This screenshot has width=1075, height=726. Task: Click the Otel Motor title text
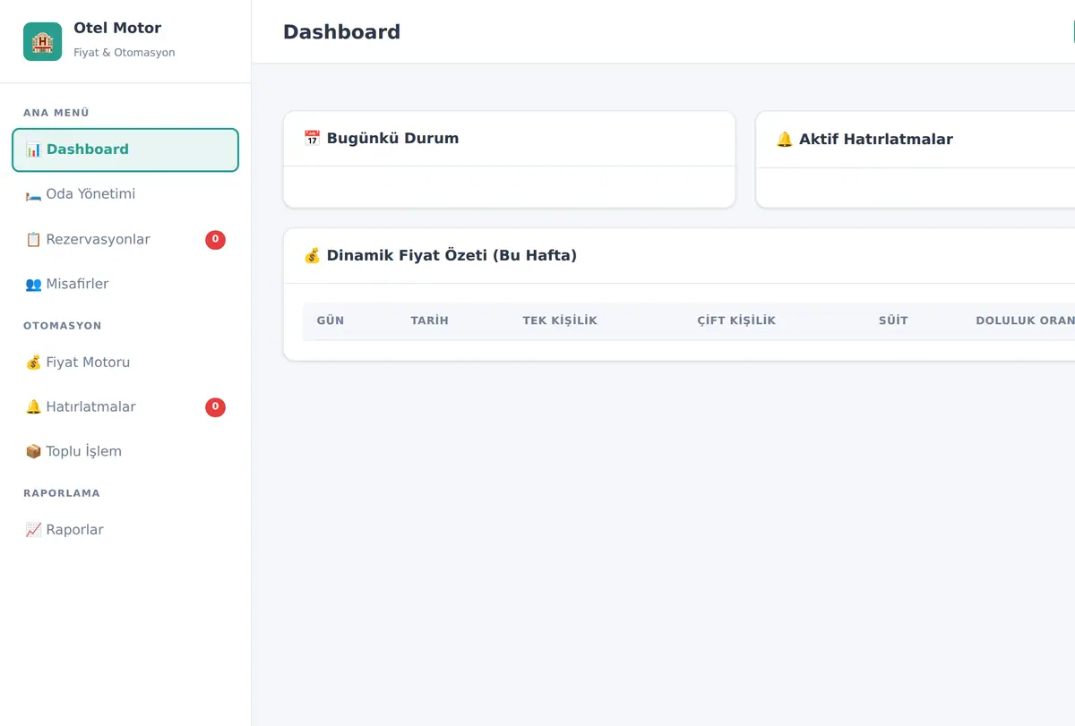117,28
